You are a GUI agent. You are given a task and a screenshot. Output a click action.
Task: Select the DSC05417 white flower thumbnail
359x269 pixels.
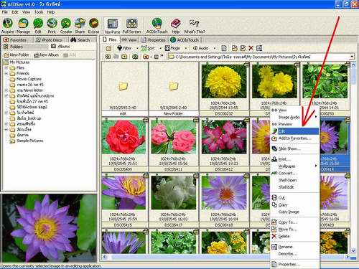[174, 200]
